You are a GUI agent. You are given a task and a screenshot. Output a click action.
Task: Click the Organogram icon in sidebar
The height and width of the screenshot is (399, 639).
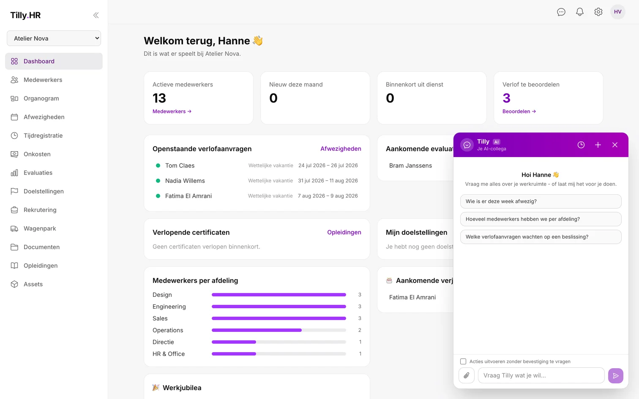[14, 98]
